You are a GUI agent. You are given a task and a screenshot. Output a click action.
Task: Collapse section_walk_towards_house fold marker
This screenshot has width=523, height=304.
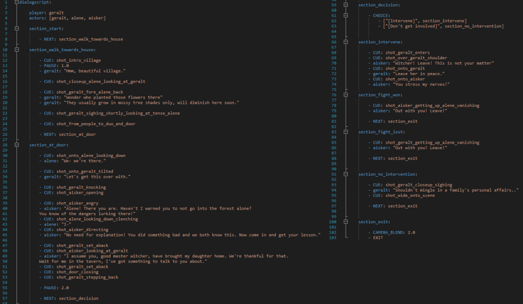(x=17, y=50)
